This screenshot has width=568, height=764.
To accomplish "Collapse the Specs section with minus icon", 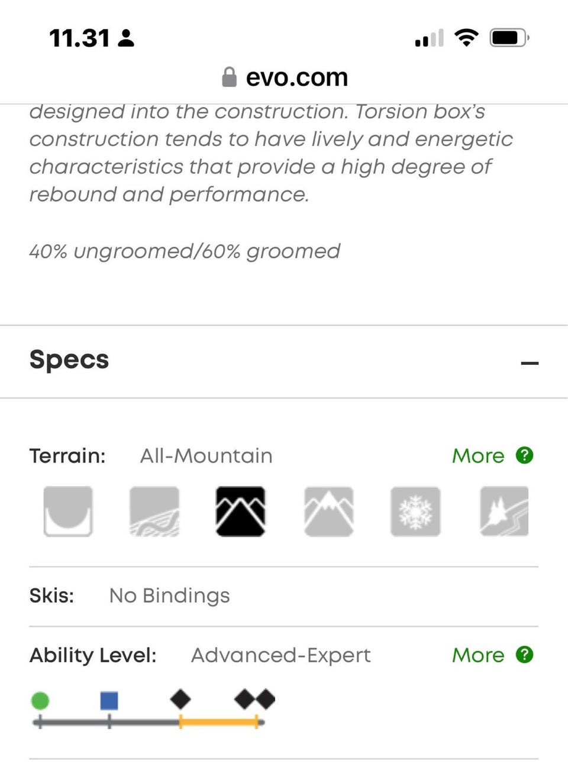I will [530, 362].
